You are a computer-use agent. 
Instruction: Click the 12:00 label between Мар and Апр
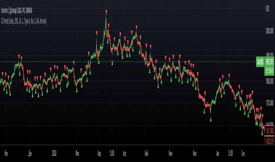click(112, 153)
